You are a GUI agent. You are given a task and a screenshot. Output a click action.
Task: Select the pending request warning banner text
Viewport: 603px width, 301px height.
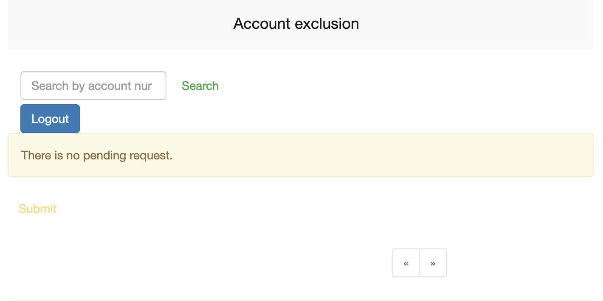coord(97,156)
